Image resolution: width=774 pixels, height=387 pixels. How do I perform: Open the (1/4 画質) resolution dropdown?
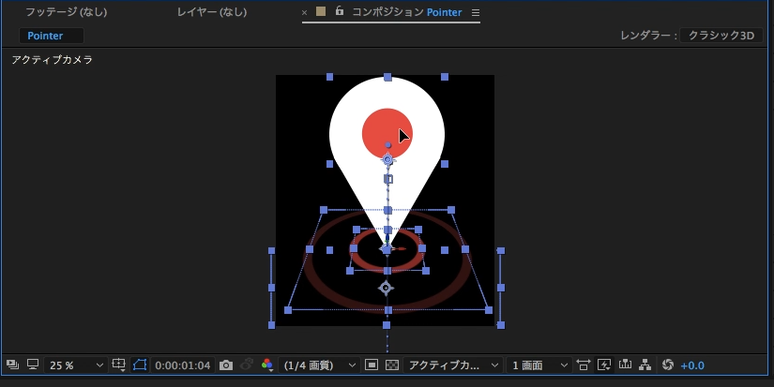[320, 365]
